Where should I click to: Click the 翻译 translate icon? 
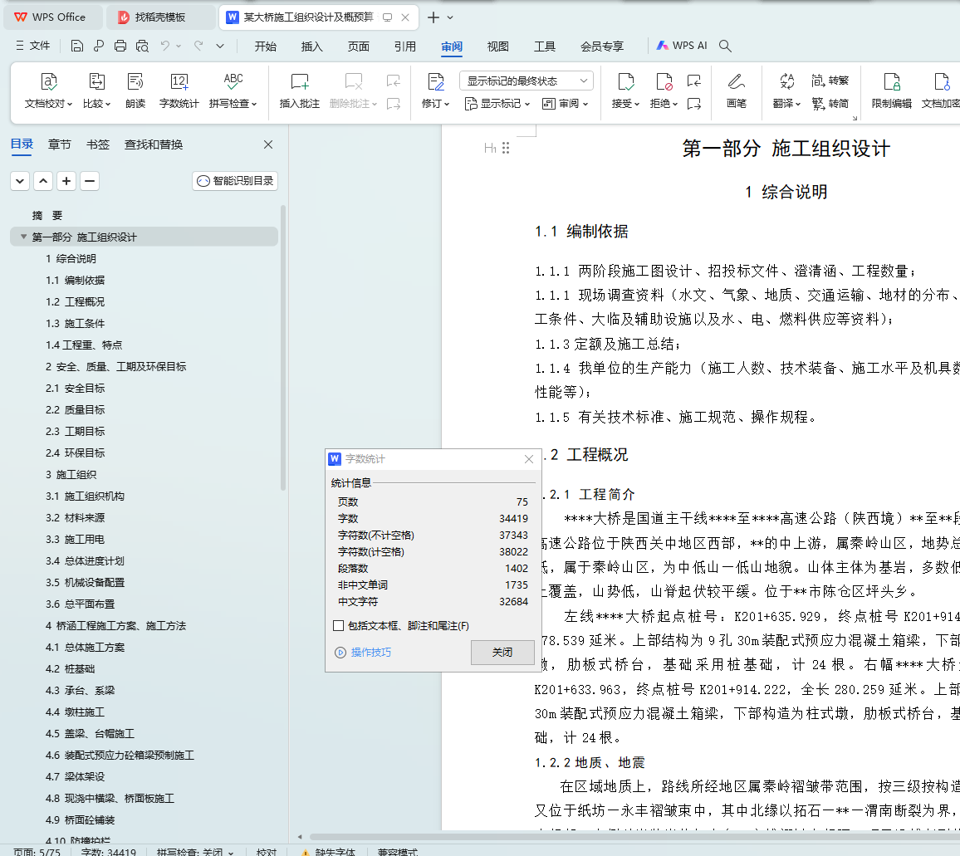pyautogui.click(x=786, y=81)
